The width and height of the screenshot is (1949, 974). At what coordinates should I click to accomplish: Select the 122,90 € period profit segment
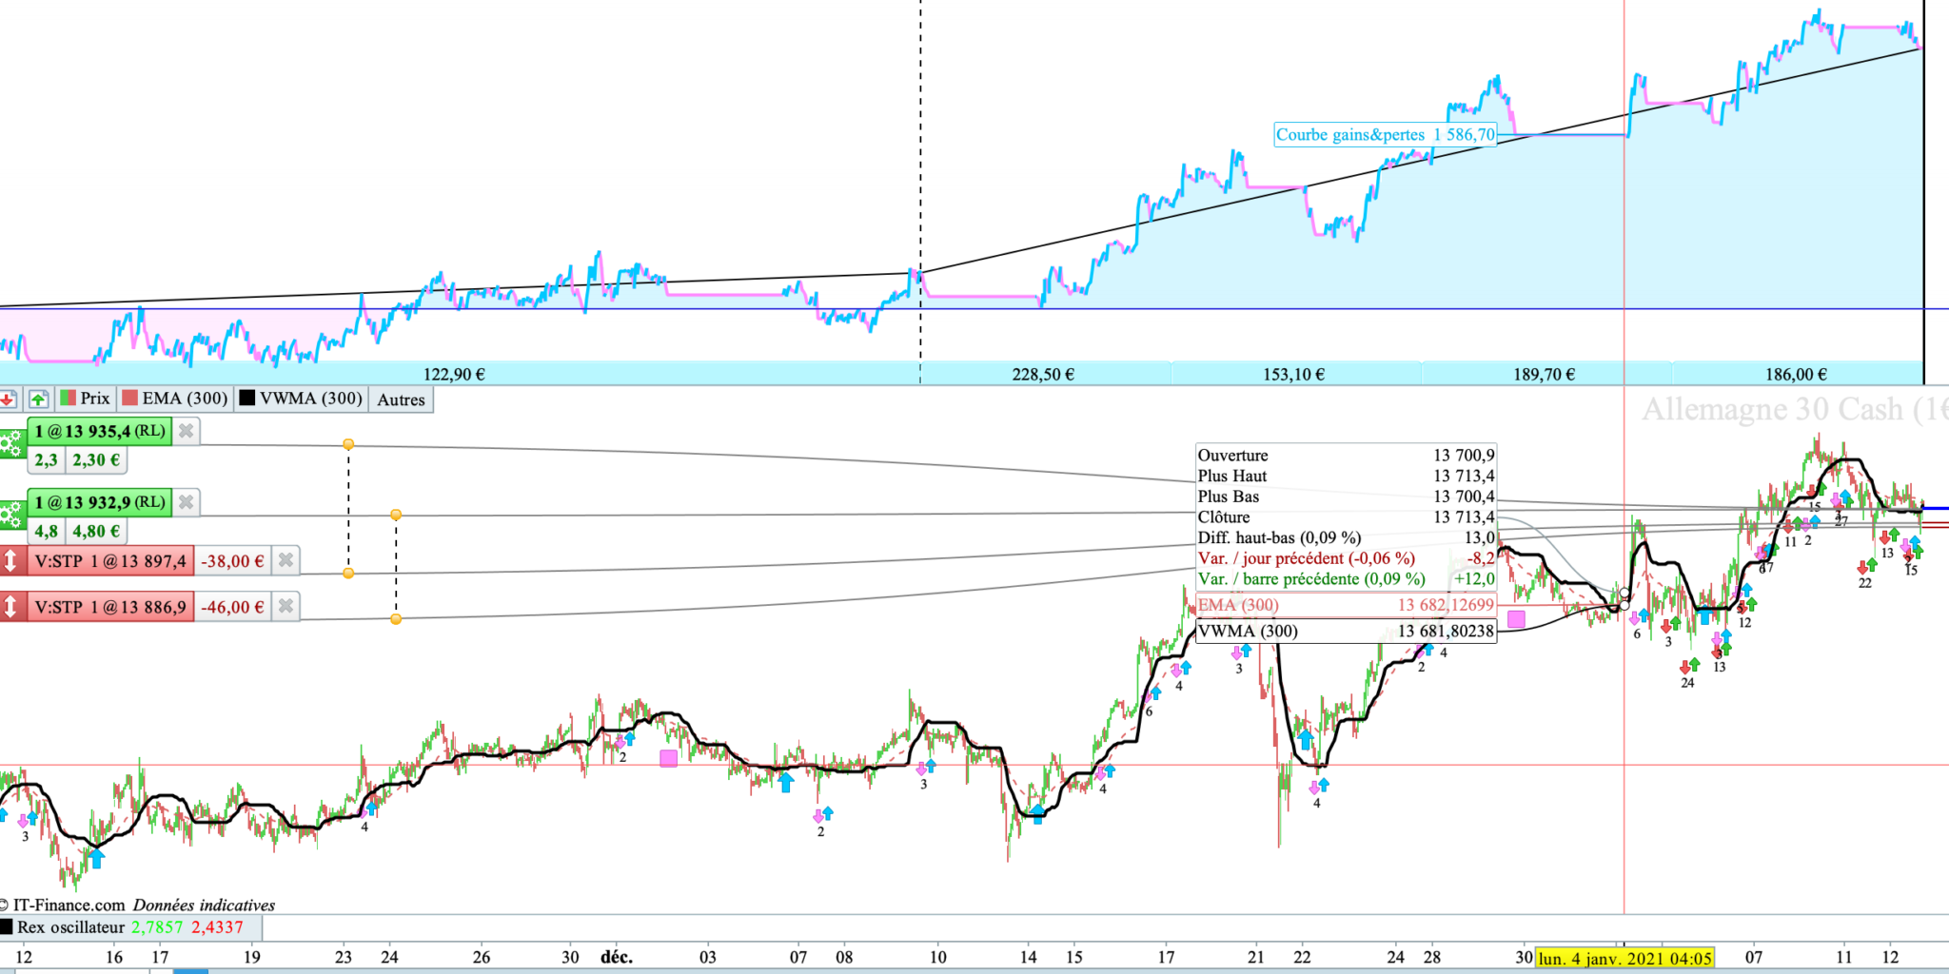pyautogui.click(x=454, y=375)
